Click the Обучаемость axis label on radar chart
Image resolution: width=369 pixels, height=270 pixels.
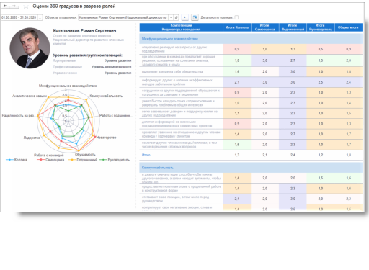tap(85, 154)
